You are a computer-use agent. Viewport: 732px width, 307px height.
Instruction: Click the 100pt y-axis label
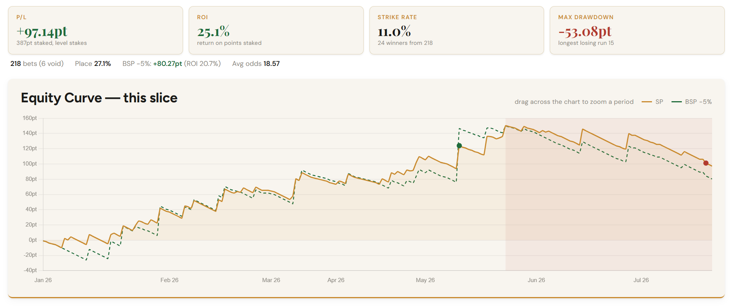tap(29, 164)
